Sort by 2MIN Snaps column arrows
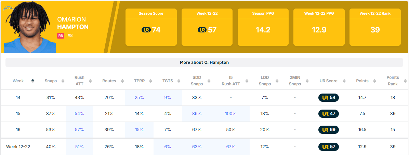 click(306, 81)
